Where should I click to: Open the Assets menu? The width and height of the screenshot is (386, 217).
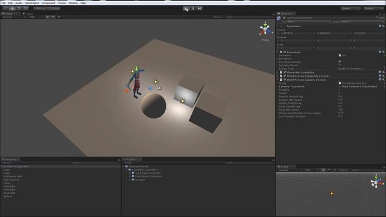pos(19,3)
